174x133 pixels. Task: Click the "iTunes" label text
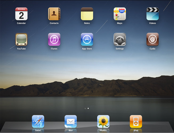[x=54, y=49]
